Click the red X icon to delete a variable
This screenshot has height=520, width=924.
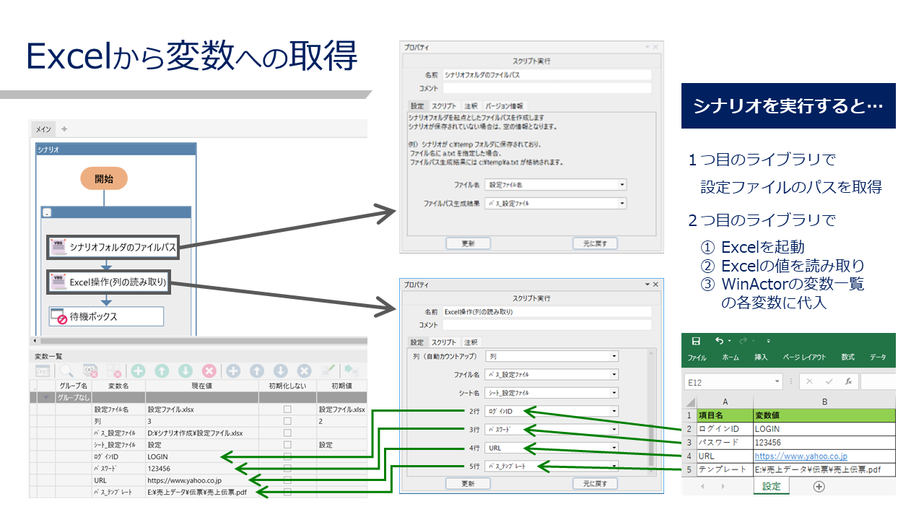point(208,370)
